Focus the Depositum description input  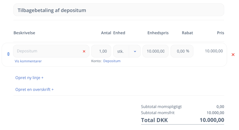(47, 51)
